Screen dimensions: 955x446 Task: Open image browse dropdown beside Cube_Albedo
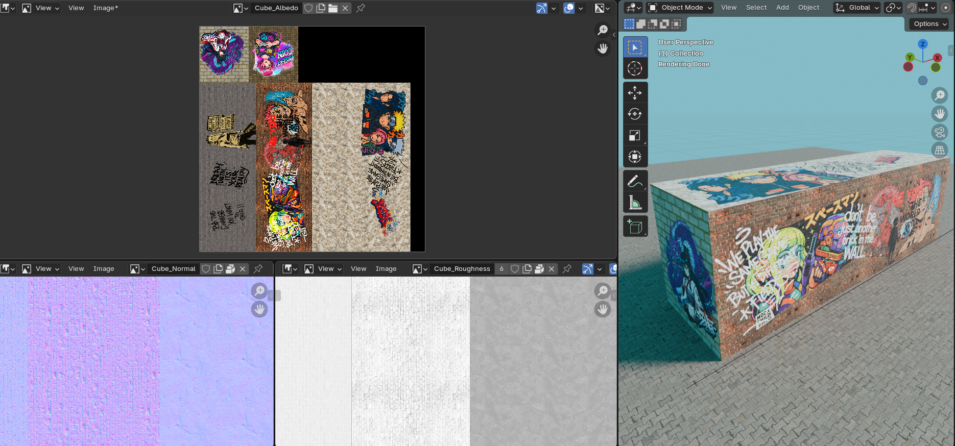pyautogui.click(x=241, y=8)
